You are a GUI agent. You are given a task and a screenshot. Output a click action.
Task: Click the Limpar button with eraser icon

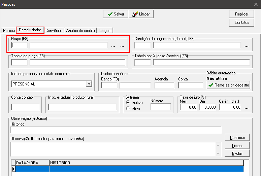pyautogui.click(x=141, y=14)
